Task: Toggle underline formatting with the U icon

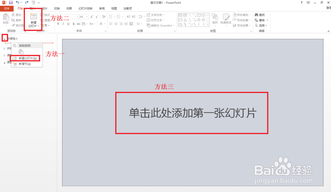Action: 68,24
